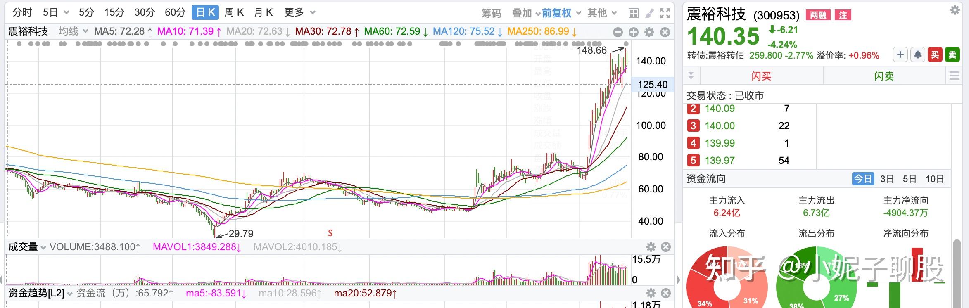Add 震裕科技 to watchlist with plus button

click(900, 54)
